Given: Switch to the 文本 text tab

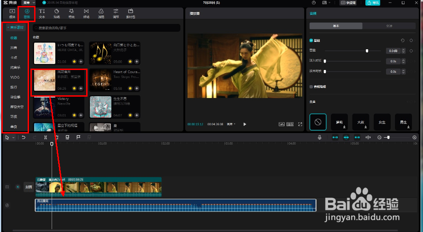Looking at the screenshot, I should (x=42, y=13).
